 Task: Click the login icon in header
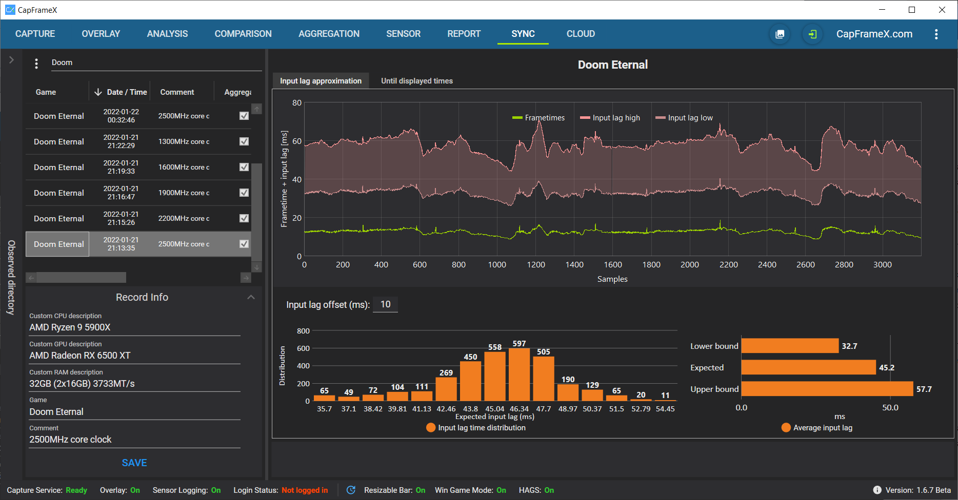[812, 34]
